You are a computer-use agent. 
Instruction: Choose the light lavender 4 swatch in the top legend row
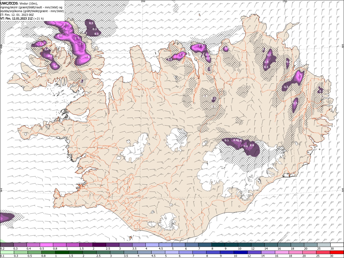point(152,245)
